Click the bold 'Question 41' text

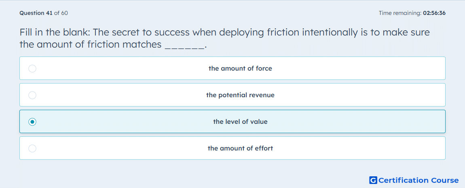pos(36,13)
